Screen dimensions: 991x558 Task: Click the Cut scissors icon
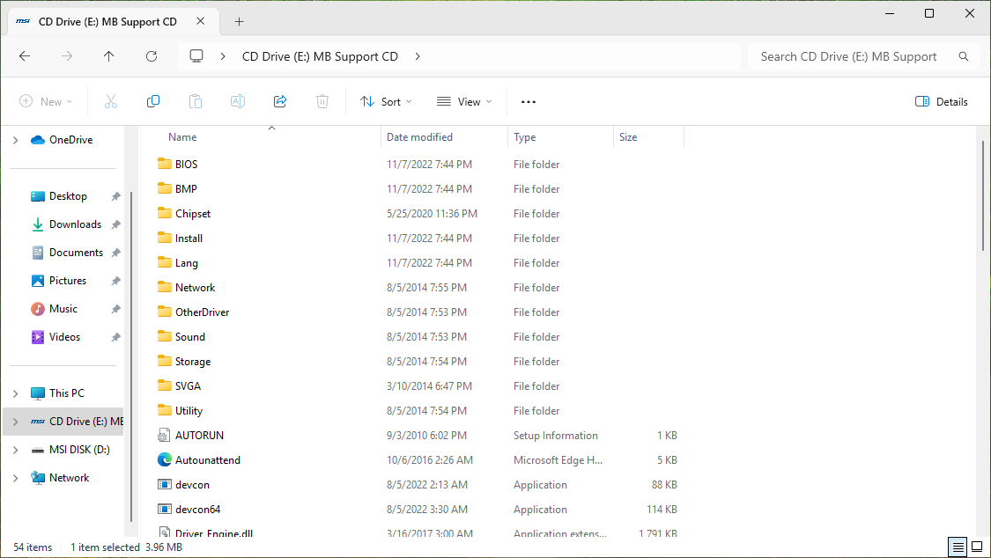[111, 101]
